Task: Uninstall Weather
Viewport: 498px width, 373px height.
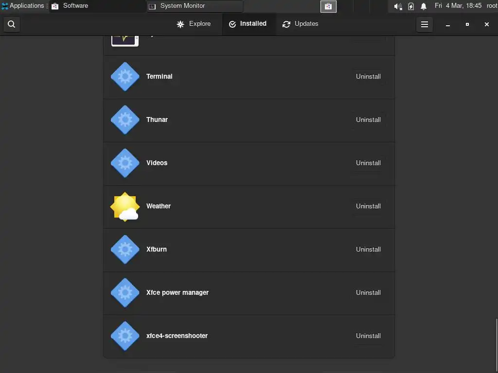Action: 368,206
